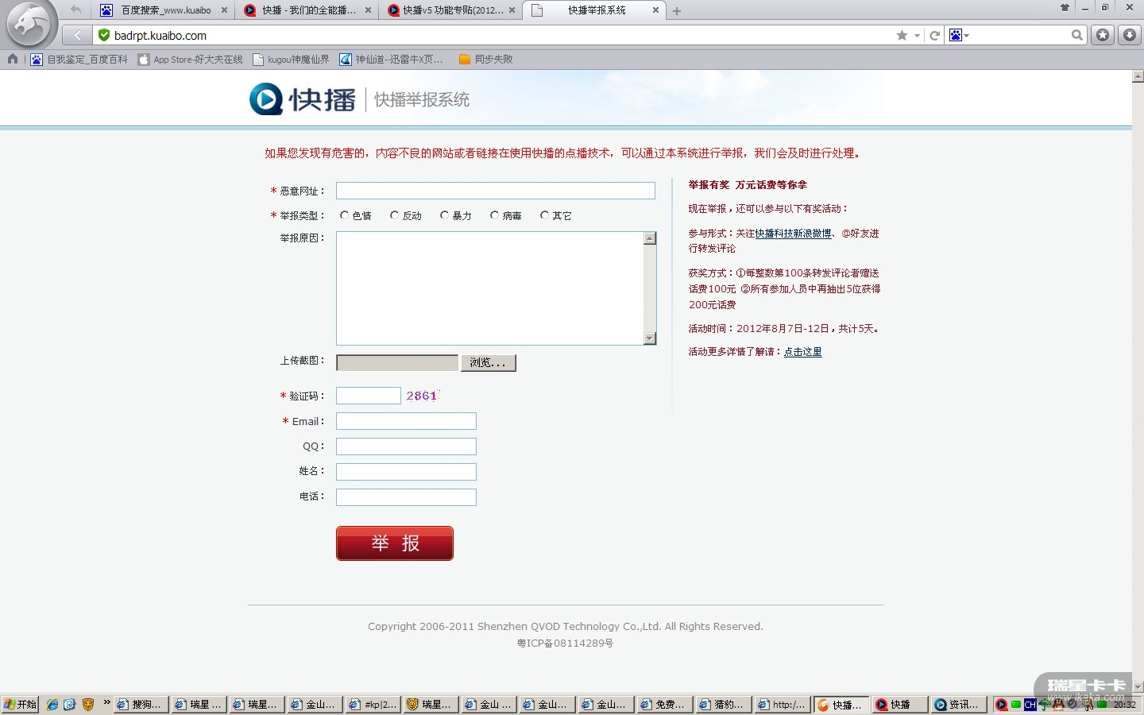Run search with the magnifier icon
This screenshot has width=1144, height=715.
tap(1076, 35)
